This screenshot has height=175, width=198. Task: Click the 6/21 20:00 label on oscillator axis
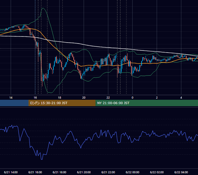(x=84, y=172)
